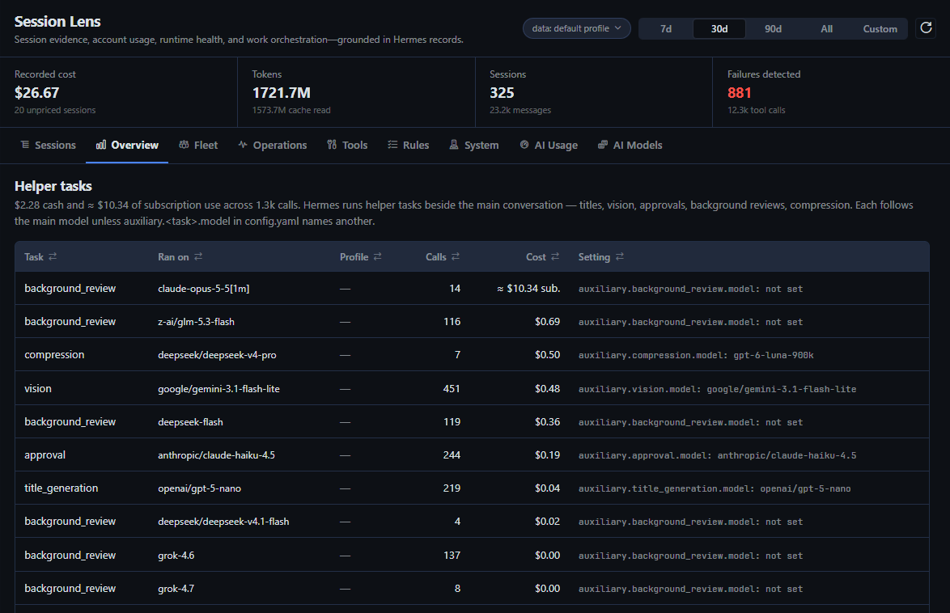Click the refresh icon at top right
Image resolution: width=950 pixels, height=613 pixels.
click(x=926, y=27)
